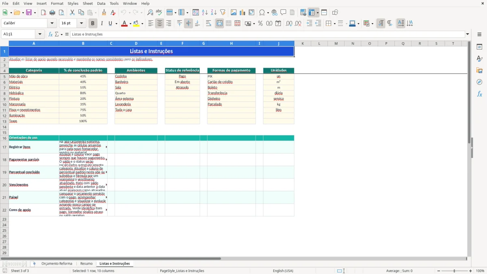Click the formula input line
This screenshot has height=274, width=487.
pyautogui.click(x=267, y=34)
